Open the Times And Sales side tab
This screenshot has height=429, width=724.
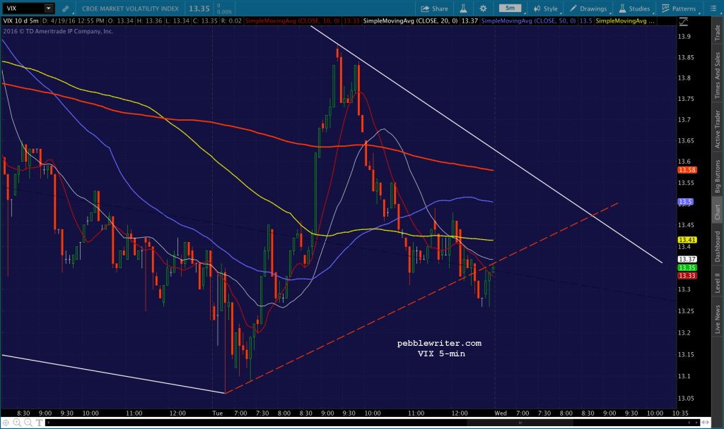click(718, 75)
